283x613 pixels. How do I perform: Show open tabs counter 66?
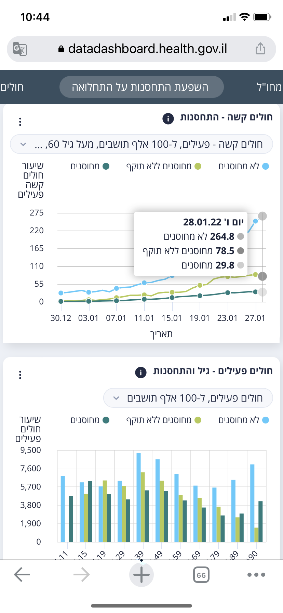point(201,575)
